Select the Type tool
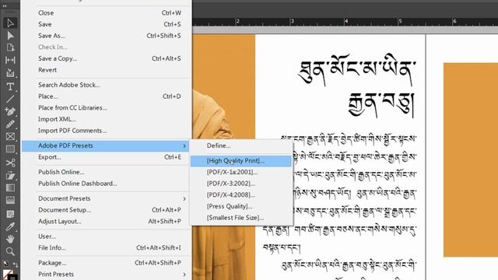Image resolution: width=498 pixels, height=280 pixels. 10,86
